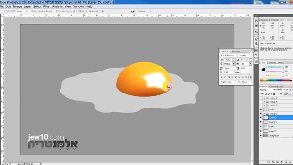
Task: Open the Layer menu
Action: coord(27,6)
